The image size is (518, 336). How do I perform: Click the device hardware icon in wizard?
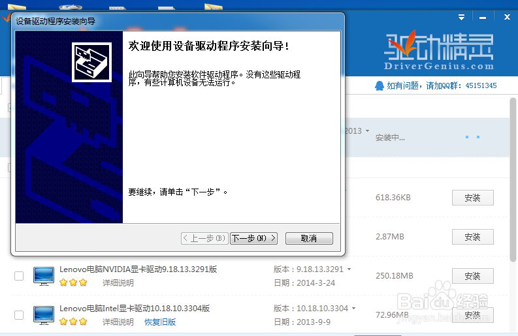92,62
